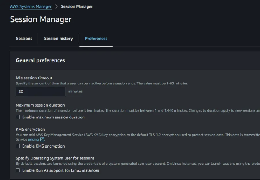Click the Session Manager page title
Viewport: 260px width, 180px height.
pos(41,19)
